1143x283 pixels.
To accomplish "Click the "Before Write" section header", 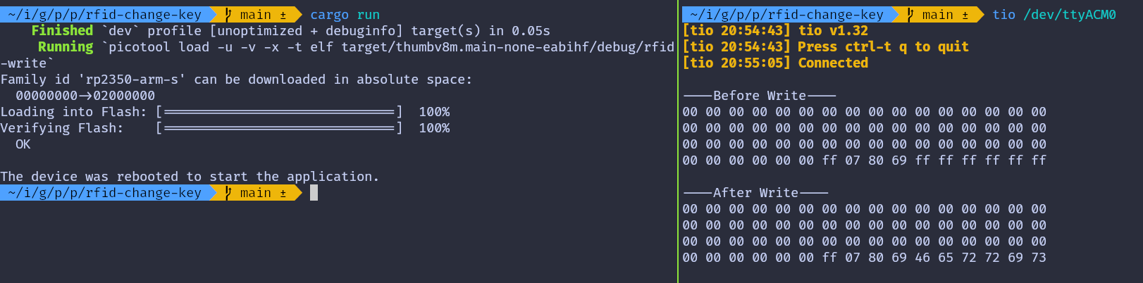I will point(759,96).
